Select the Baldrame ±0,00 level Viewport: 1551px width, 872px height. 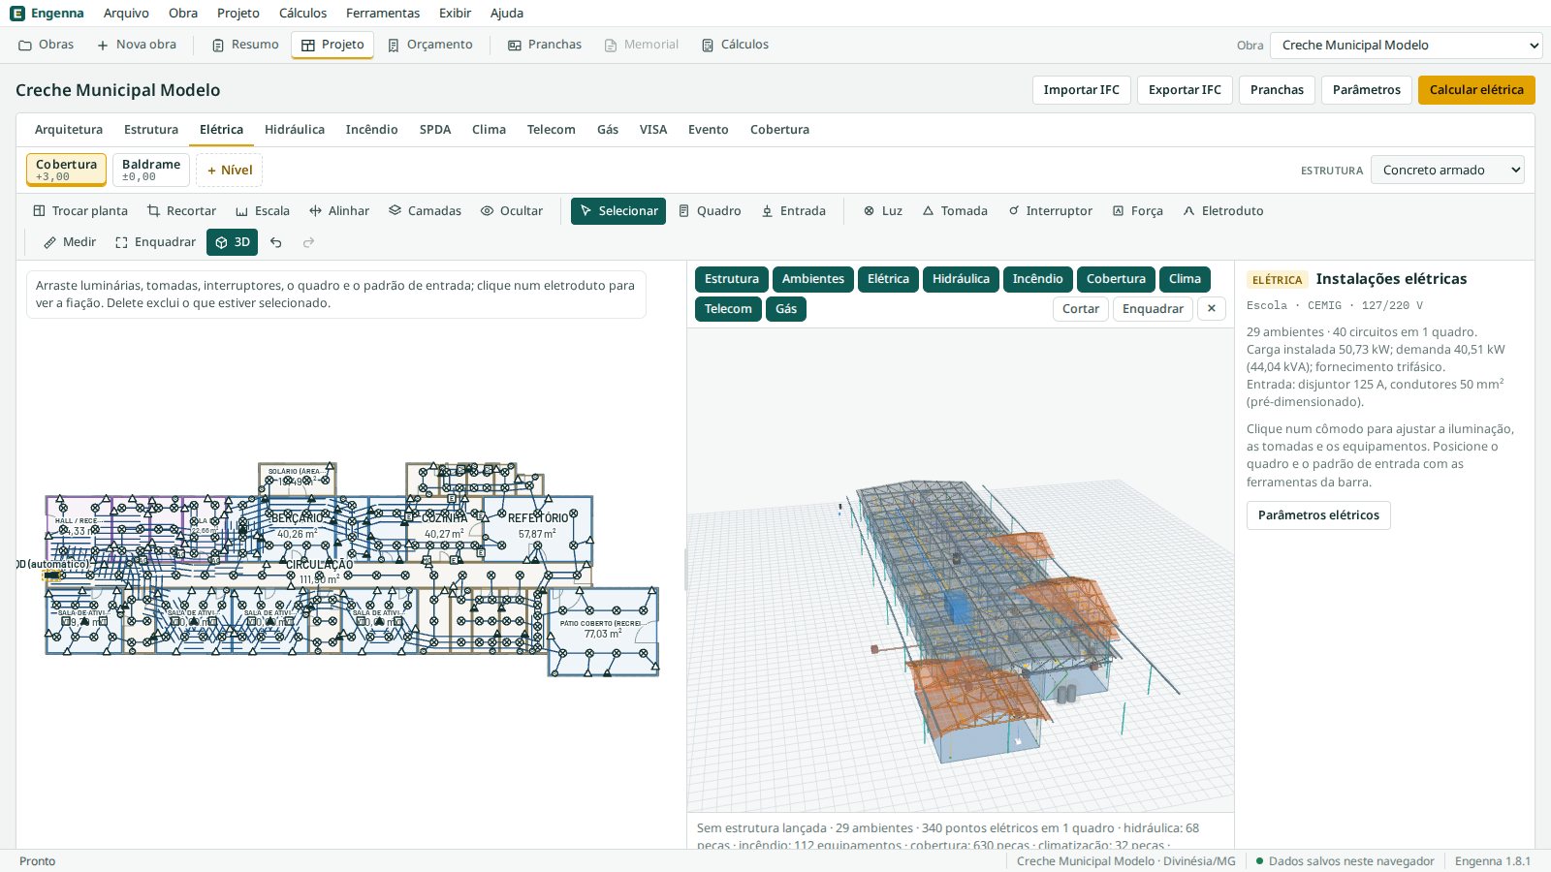(x=151, y=170)
